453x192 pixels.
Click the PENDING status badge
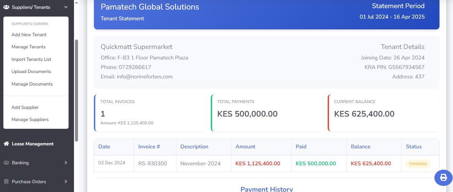click(418, 164)
